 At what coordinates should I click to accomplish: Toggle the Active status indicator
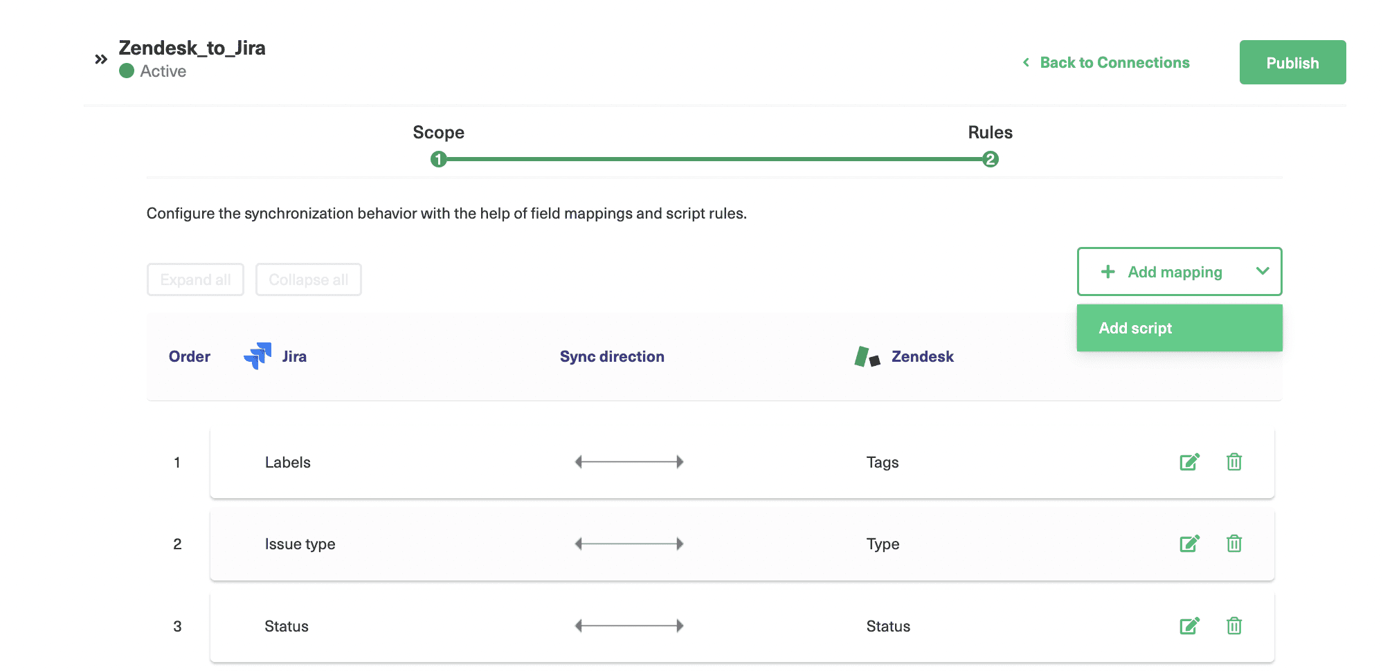click(x=127, y=71)
